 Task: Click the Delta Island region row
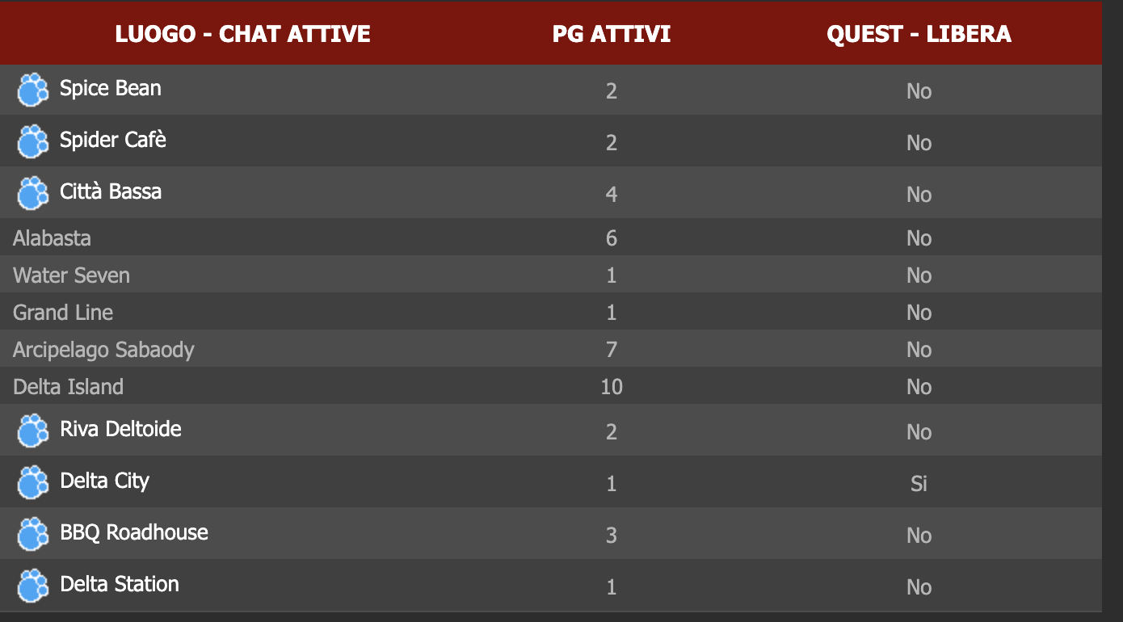click(x=551, y=386)
